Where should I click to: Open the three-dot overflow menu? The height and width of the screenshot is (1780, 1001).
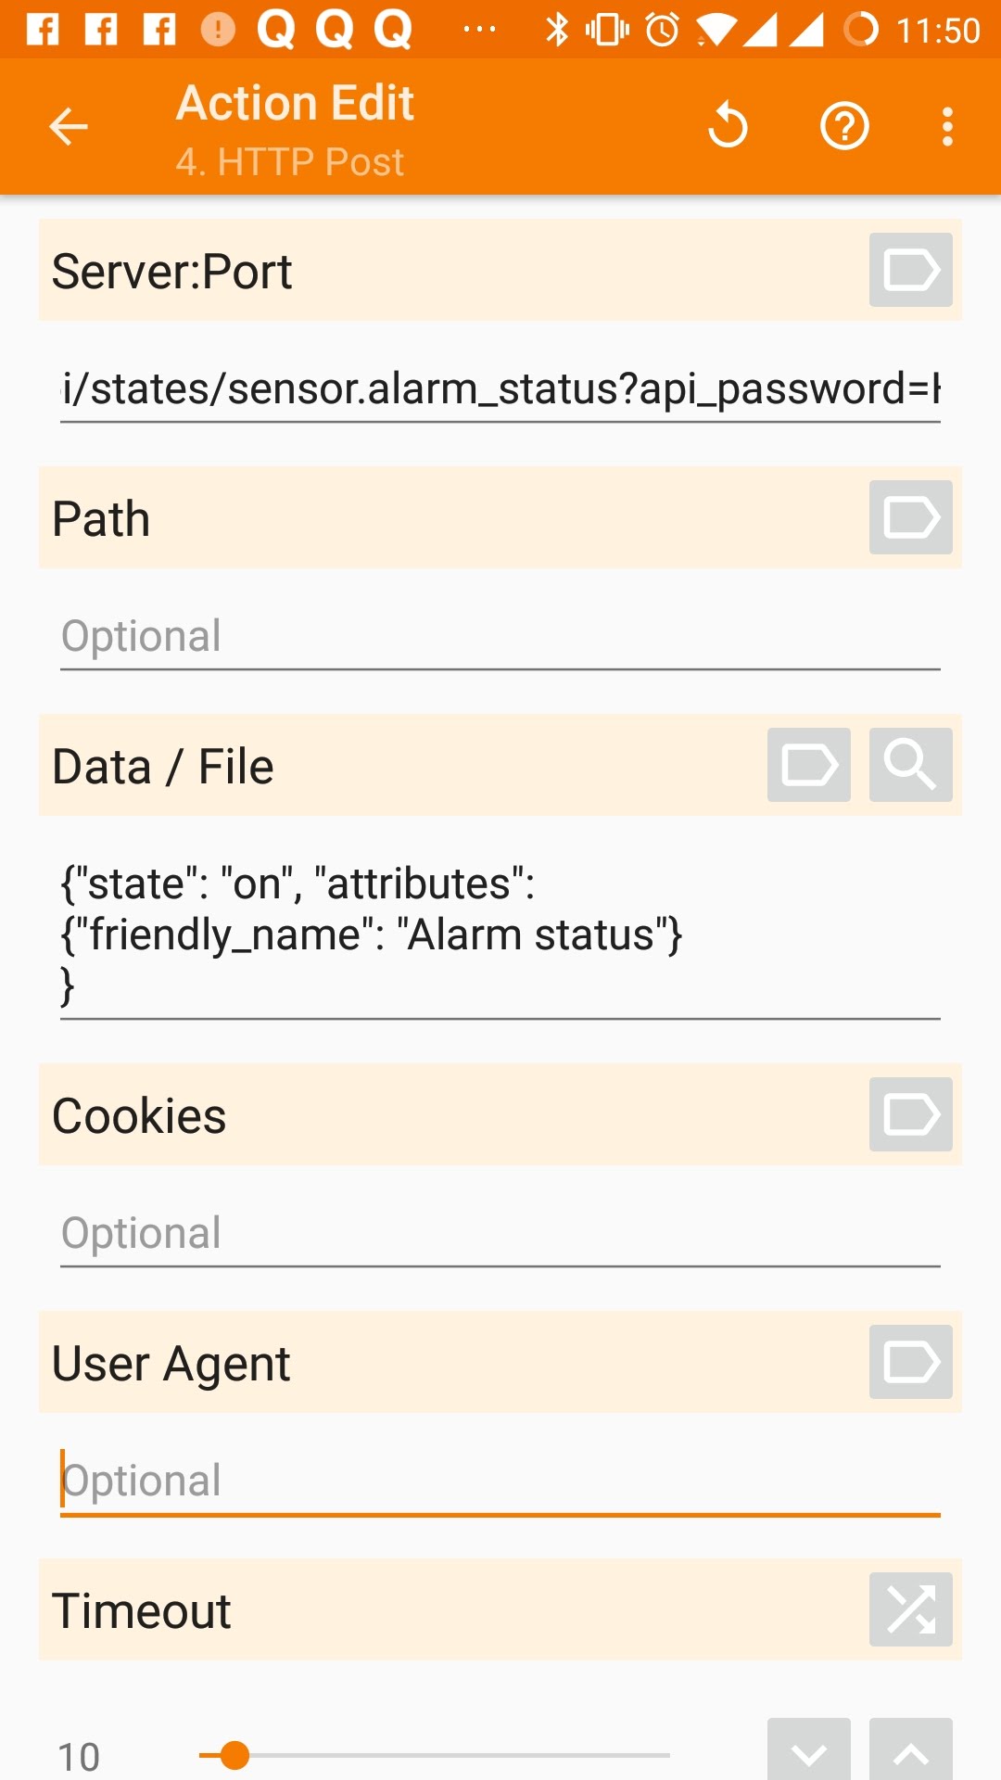tap(947, 127)
